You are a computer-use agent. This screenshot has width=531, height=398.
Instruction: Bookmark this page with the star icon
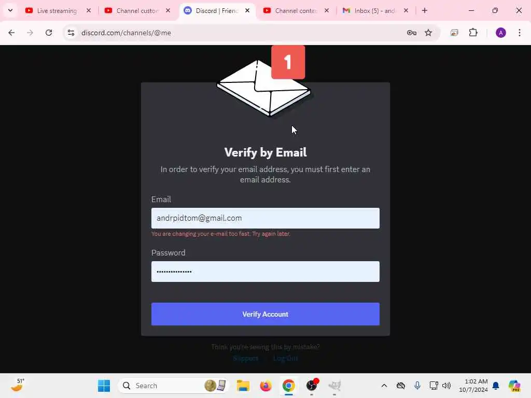428,33
